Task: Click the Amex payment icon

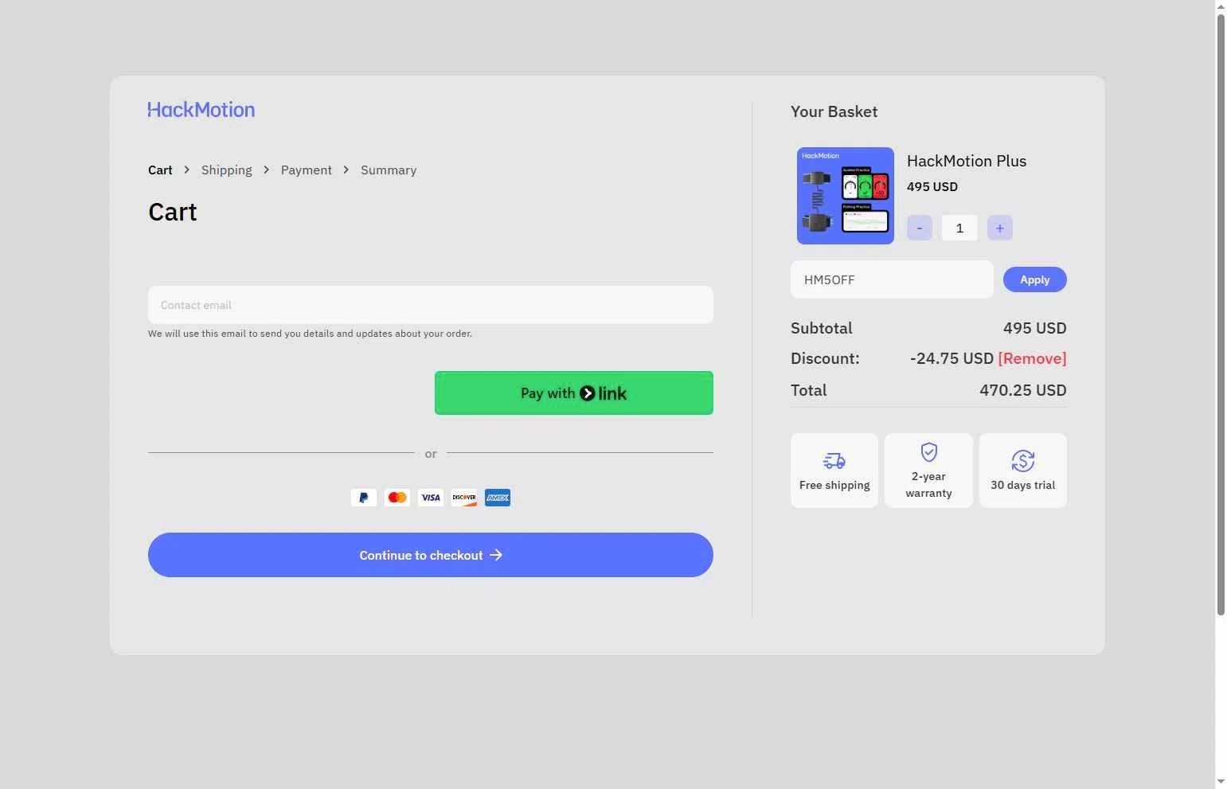Action: click(498, 498)
